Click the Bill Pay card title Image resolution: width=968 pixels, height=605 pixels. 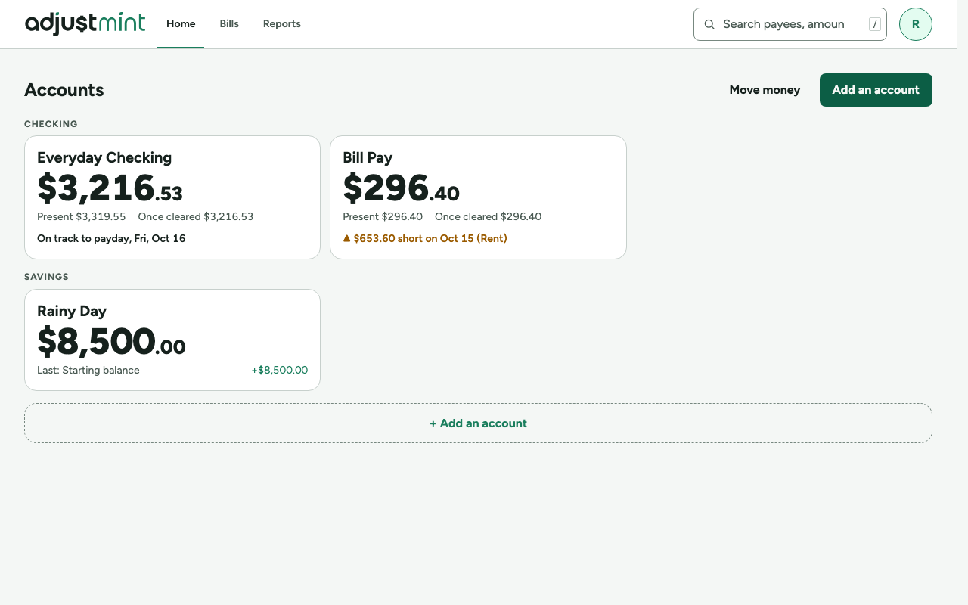click(368, 157)
